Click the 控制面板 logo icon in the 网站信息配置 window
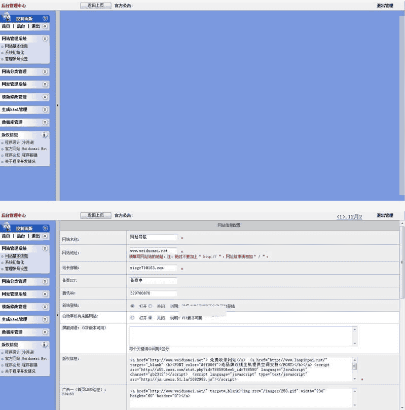 click(x=7, y=227)
